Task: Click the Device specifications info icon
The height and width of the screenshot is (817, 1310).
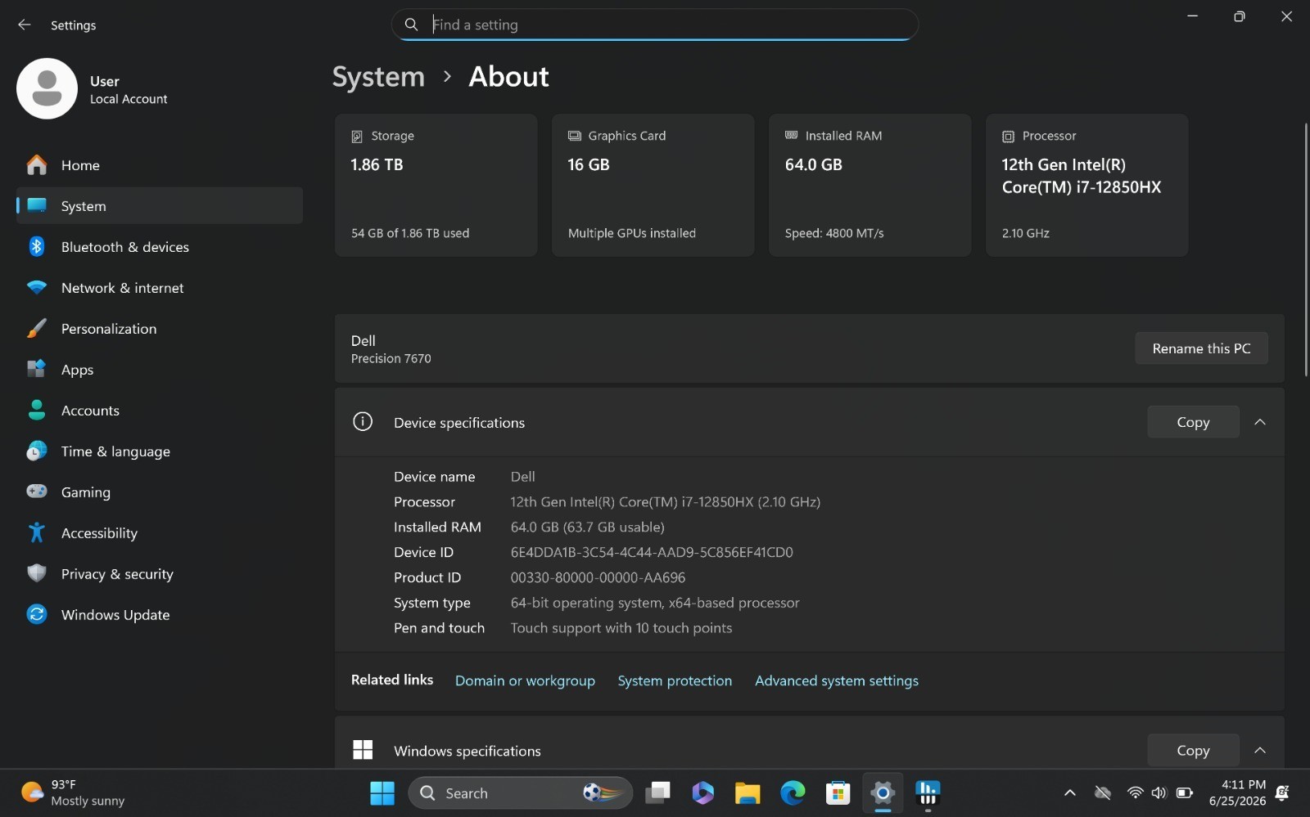Action: [362, 422]
